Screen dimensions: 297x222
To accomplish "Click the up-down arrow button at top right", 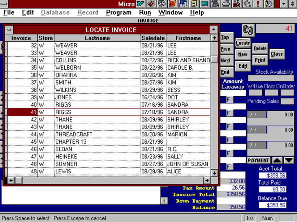I will pos(293,4).
